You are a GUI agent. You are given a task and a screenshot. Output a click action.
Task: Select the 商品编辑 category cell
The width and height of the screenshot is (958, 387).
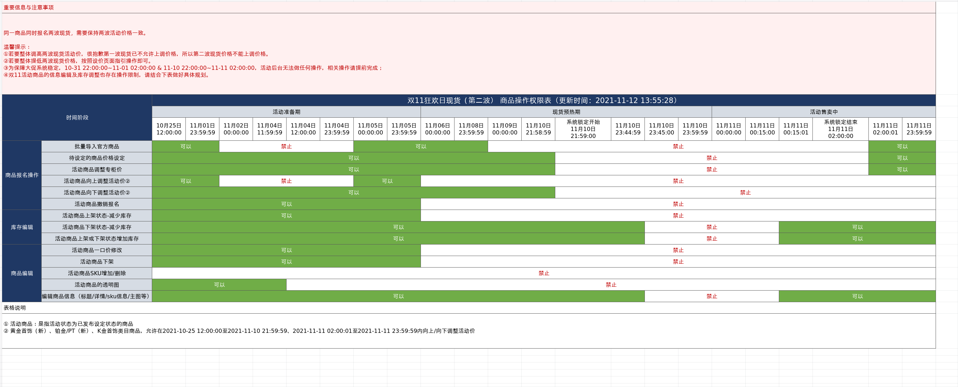click(x=22, y=273)
